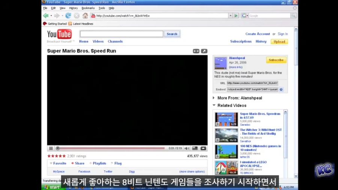Viewport: 338px width, 190px height.
Task: Switch the player size icon in controls
Action: [x=195, y=148]
